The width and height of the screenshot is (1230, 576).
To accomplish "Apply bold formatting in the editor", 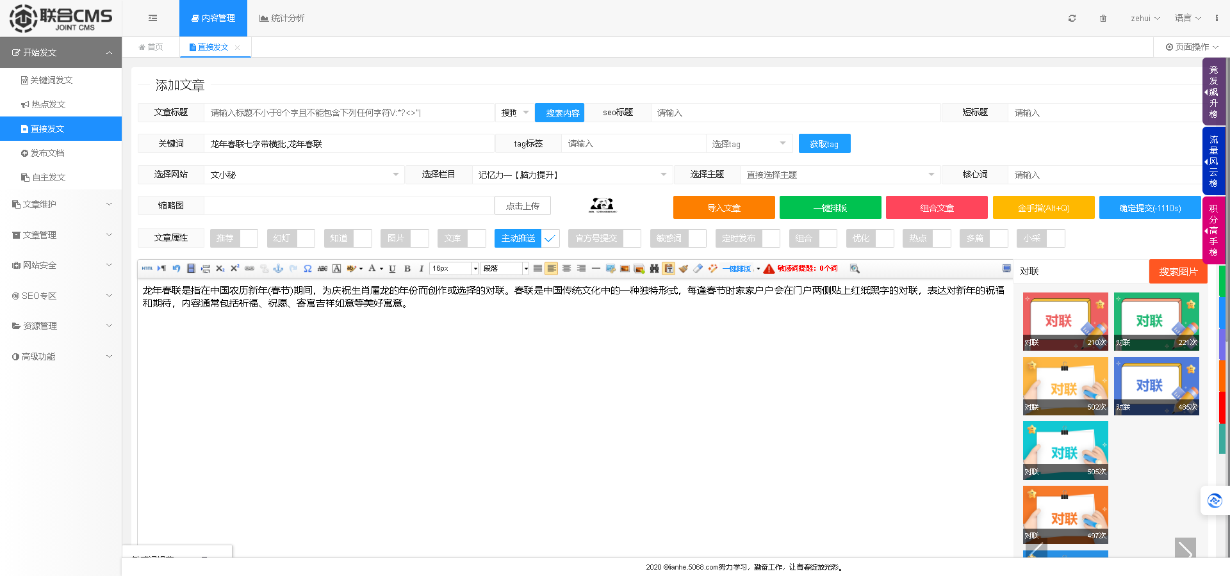I will 407,269.
